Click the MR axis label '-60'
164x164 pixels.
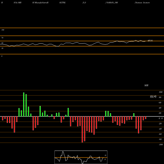click(x=160, y=134)
